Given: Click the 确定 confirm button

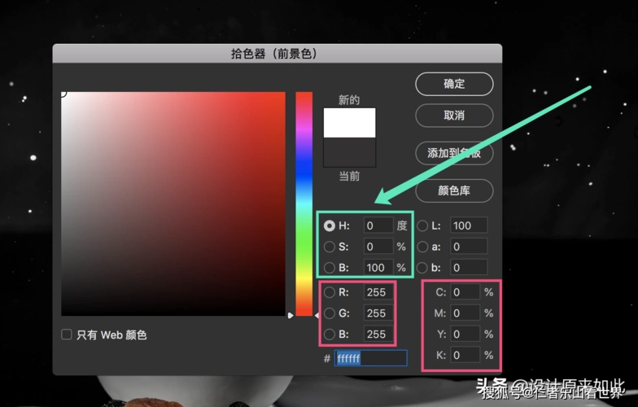Looking at the screenshot, I should tap(454, 84).
